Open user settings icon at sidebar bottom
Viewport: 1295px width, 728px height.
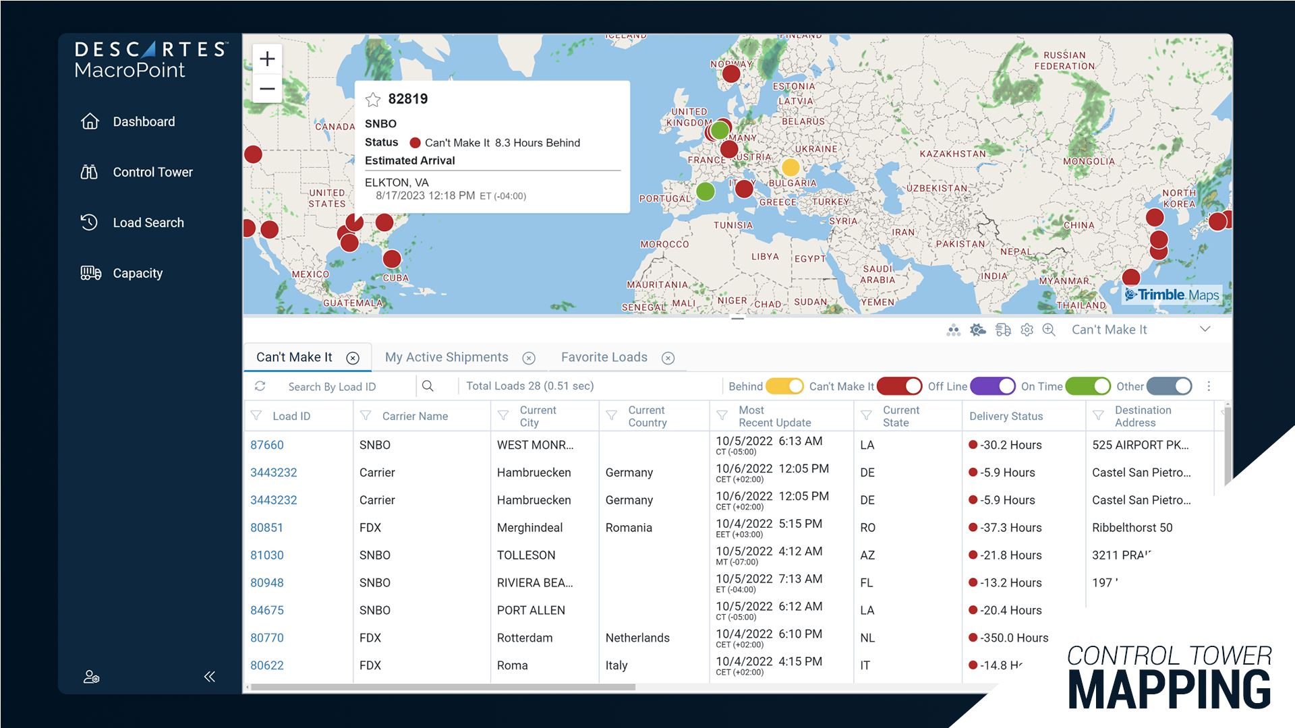(x=91, y=676)
